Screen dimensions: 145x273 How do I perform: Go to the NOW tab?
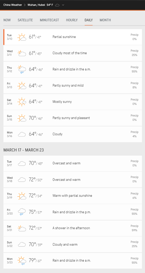point(7,20)
